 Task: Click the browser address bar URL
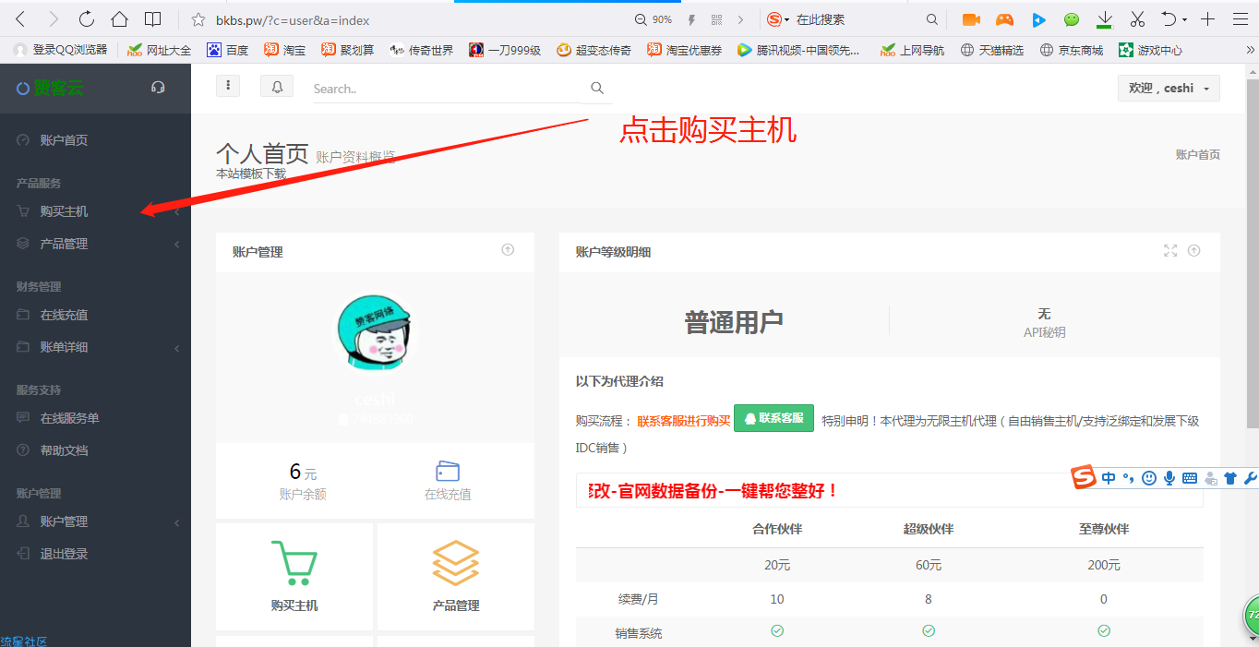coord(294,19)
